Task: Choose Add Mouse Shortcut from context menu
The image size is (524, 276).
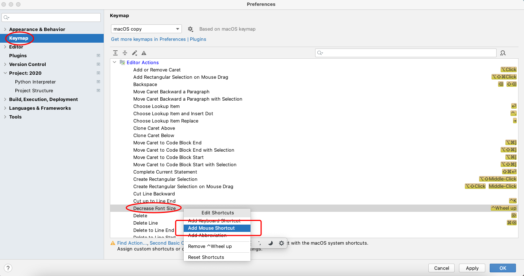Action: pos(217,228)
